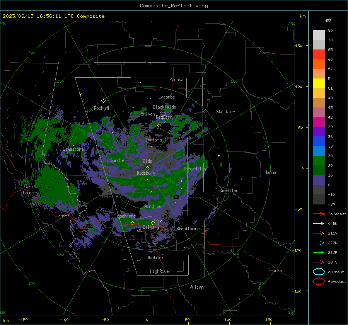Click the Okotoks city label

[155, 258]
